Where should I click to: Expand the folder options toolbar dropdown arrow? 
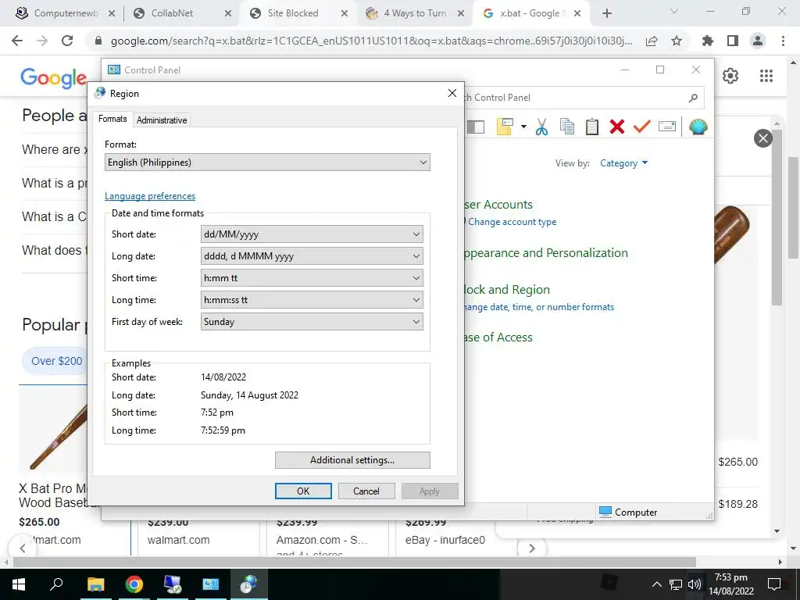[x=523, y=127]
